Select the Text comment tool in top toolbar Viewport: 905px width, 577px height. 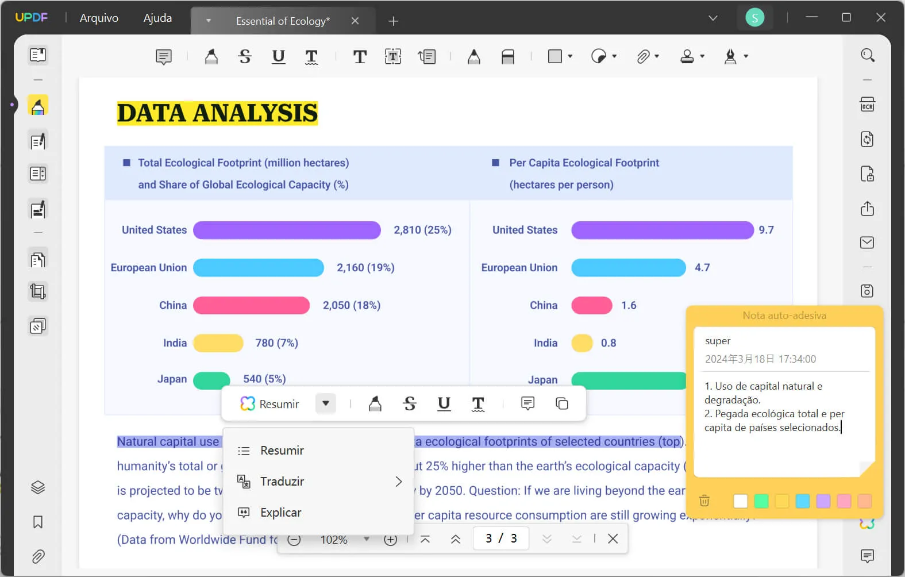pyautogui.click(x=360, y=56)
